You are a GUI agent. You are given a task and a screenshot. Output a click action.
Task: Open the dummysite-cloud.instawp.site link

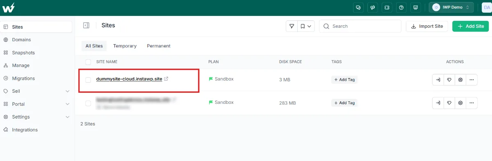(x=129, y=79)
